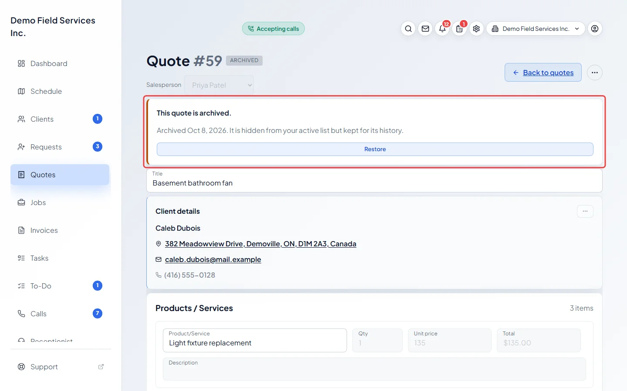The height and width of the screenshot is (391, 627).
Task: Open the Salesperson Priya Patel dropdown
Action: (x=219, y=85)
